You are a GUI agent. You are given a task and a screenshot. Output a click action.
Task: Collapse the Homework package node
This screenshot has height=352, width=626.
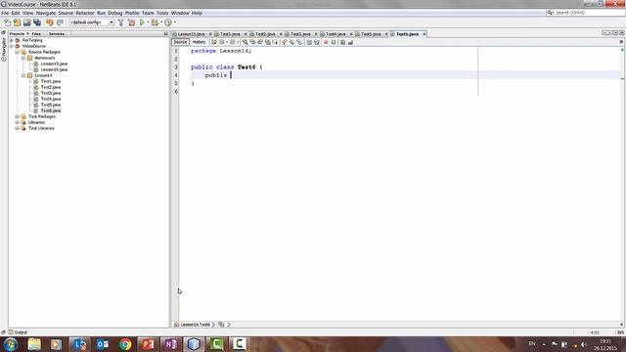click(23, 58)
